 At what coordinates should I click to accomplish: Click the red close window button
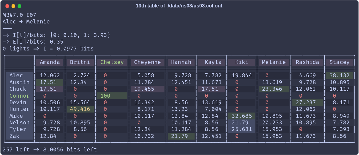coord(7,6)
